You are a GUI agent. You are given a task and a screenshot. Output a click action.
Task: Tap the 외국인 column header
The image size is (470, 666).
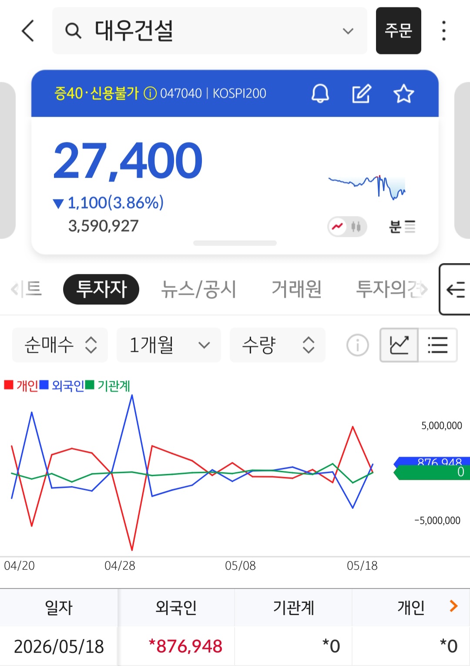[176, 608]
